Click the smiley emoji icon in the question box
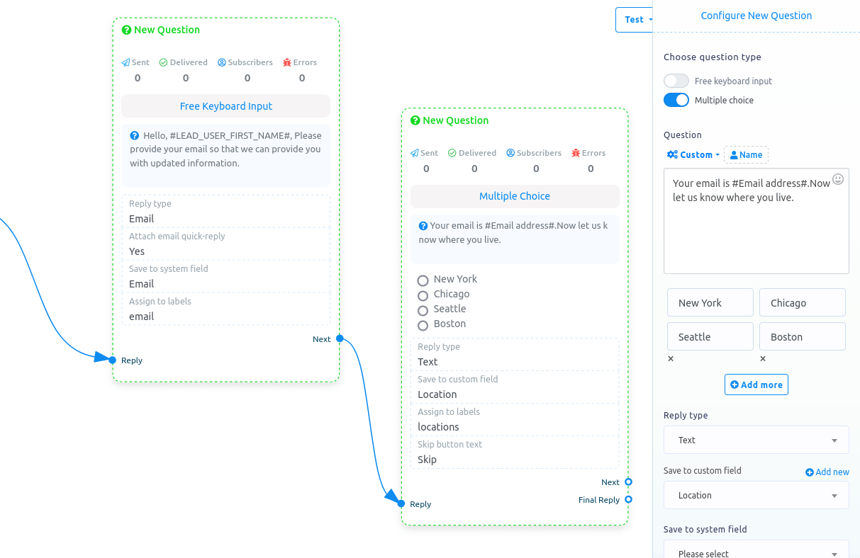Viewport: 860px width, 558px height. pyautogui.click(x=838, y=179)
